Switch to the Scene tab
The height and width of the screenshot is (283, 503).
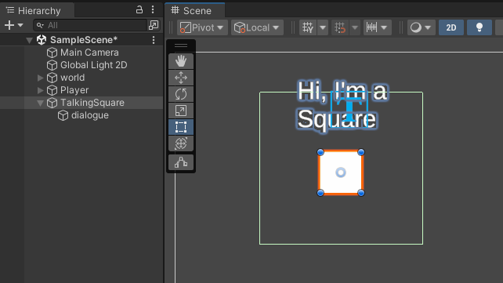195,11
